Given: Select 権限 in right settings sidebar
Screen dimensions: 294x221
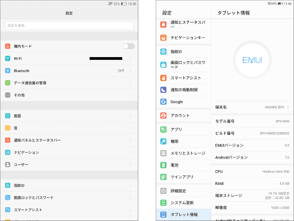Looking at the screenshot, I should coord(184,141).
